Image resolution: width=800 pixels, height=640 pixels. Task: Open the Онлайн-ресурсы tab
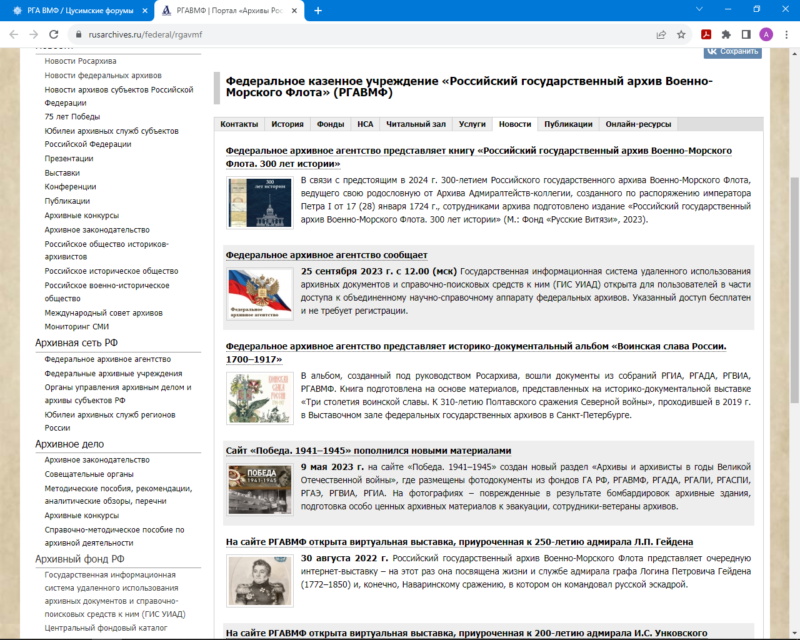638,124
